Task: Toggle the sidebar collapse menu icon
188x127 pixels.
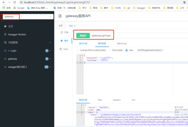Action: click(60, 16)
